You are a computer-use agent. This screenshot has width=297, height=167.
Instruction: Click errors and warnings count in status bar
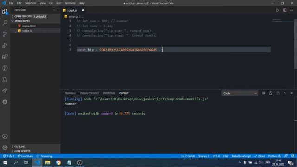pos(8,156)
